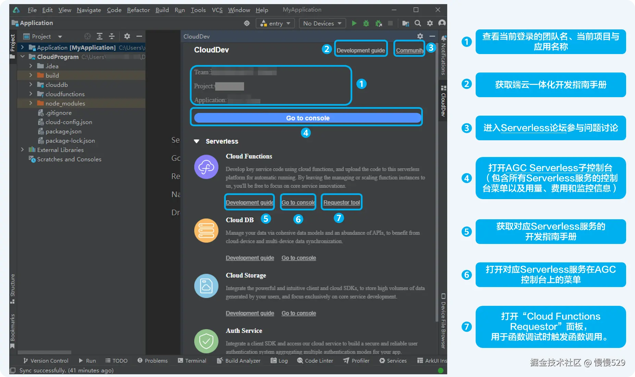Open Cloud Functions Go to console link
Image resolution: width=635 pixels, height=377 pixels.
coord(298,203)
